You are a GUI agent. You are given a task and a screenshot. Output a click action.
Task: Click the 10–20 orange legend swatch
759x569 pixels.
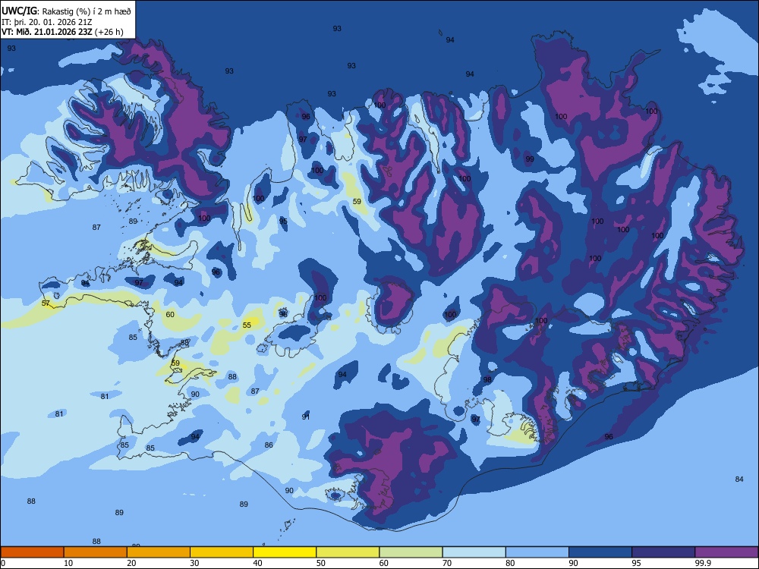[x=96, y=552]
